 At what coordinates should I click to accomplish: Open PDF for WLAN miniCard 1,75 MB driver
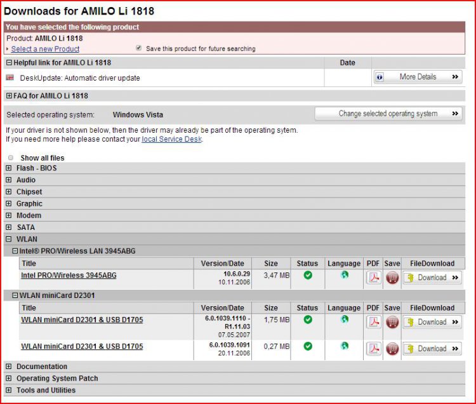(x=374, y=322)
